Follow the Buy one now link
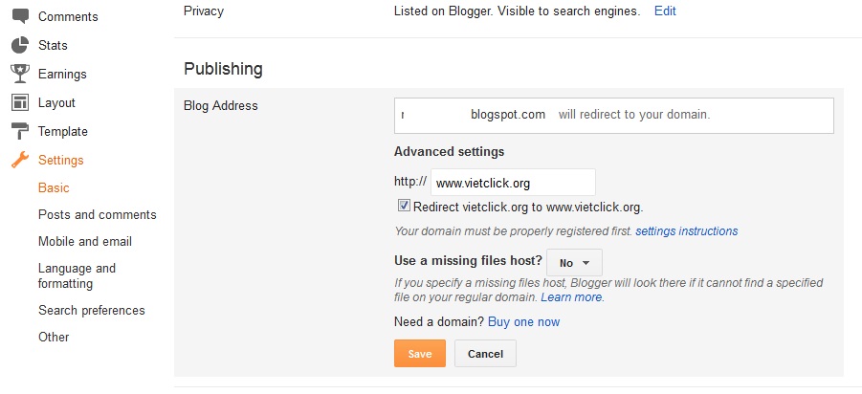Screen dimensions: 862x394 click(523, 322)
